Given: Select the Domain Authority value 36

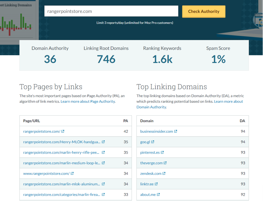Looking at the screenshot, I should (50, 59).
